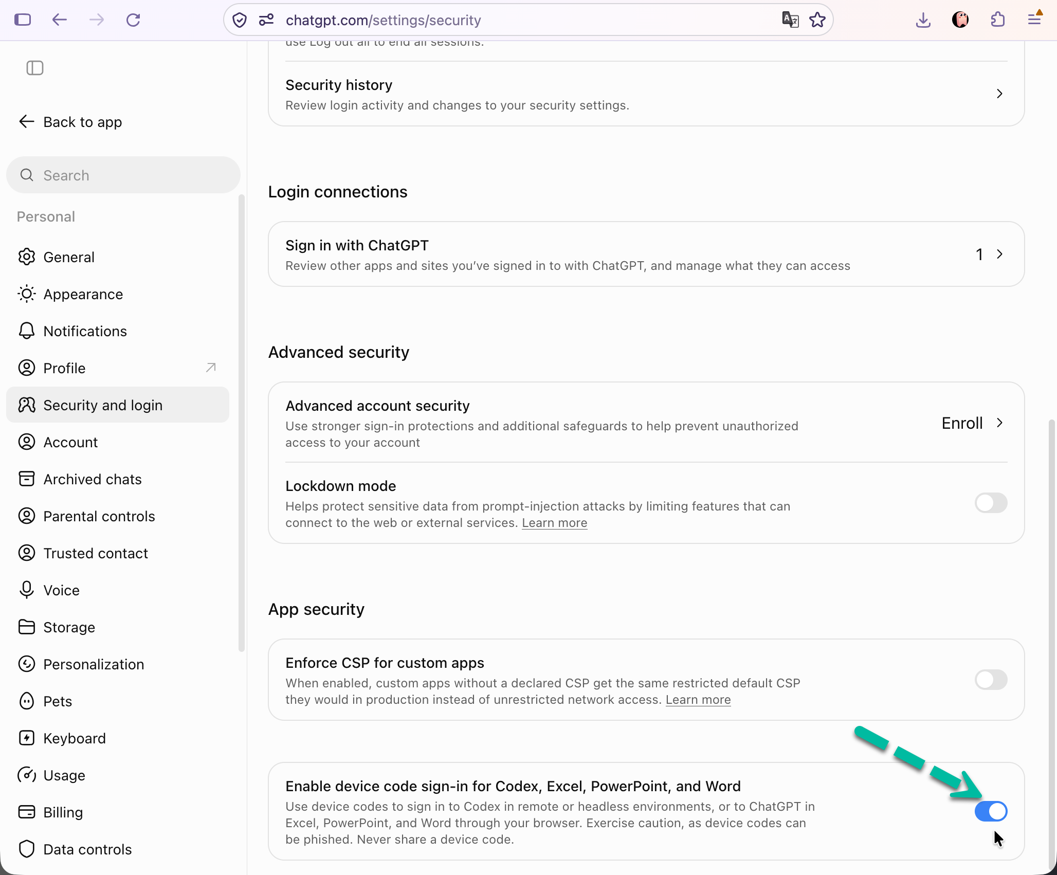Viewport: 1057px width, 875px height.
Task: Open the extensions puzzle icon
Action: click(x=997, y=20)
